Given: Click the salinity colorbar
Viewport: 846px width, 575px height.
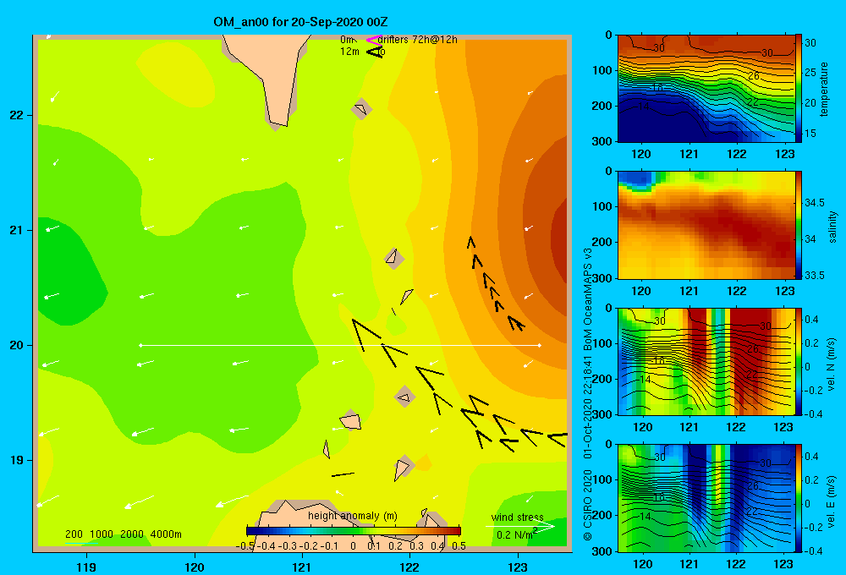Looking at the screenshot, I should [799, 225].
